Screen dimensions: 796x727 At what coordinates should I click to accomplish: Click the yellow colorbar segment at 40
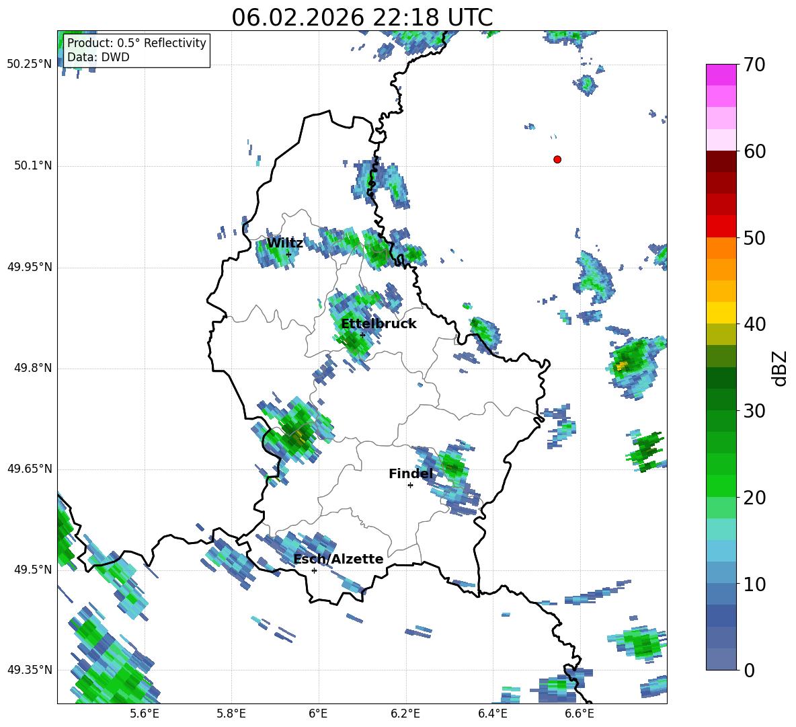pyautogui.click(x=721, y=313)
